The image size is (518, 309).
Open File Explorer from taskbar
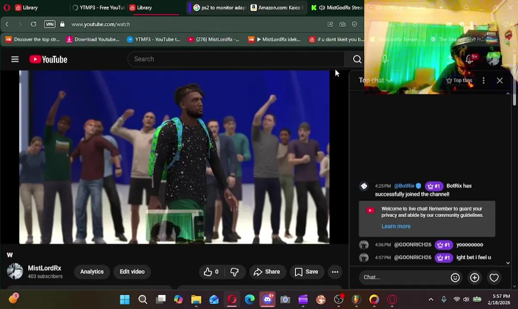pos(196,299)
